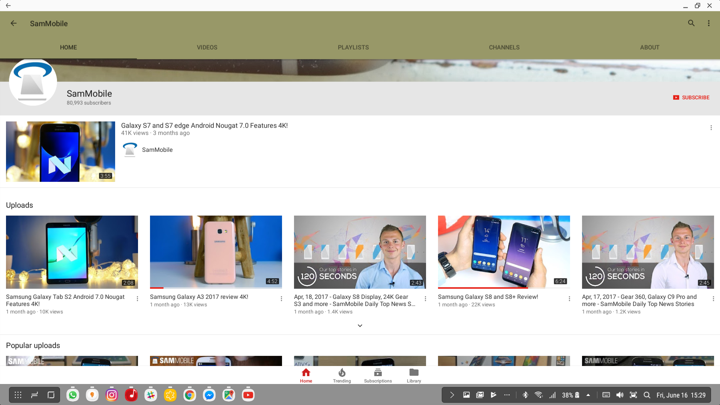
Task: Open options menu for Galaxy A3 2017 review
Action: click(x=281, y=299)
